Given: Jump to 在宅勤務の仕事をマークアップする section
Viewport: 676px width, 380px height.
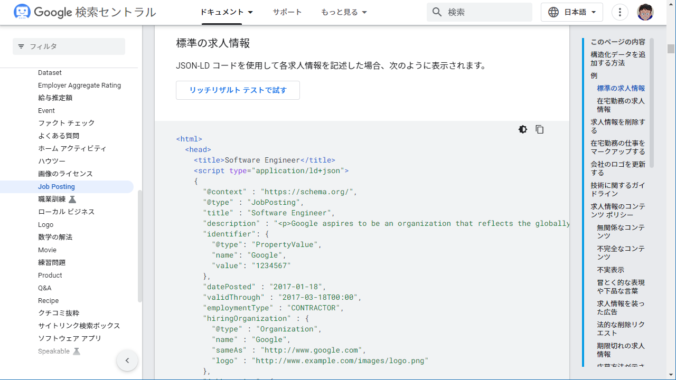Looking at the screenshot, I should (x=618, y=147).
